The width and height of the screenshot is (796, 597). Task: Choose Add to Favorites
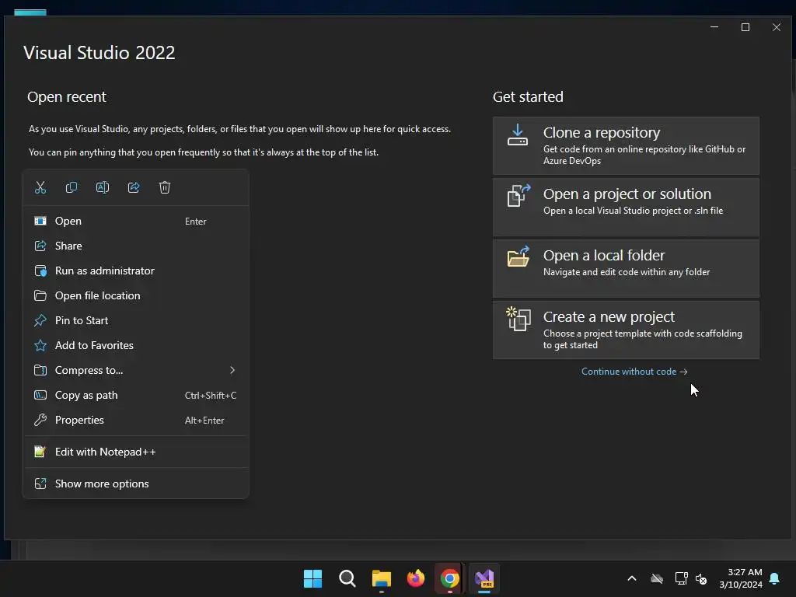tap(135, 345)
